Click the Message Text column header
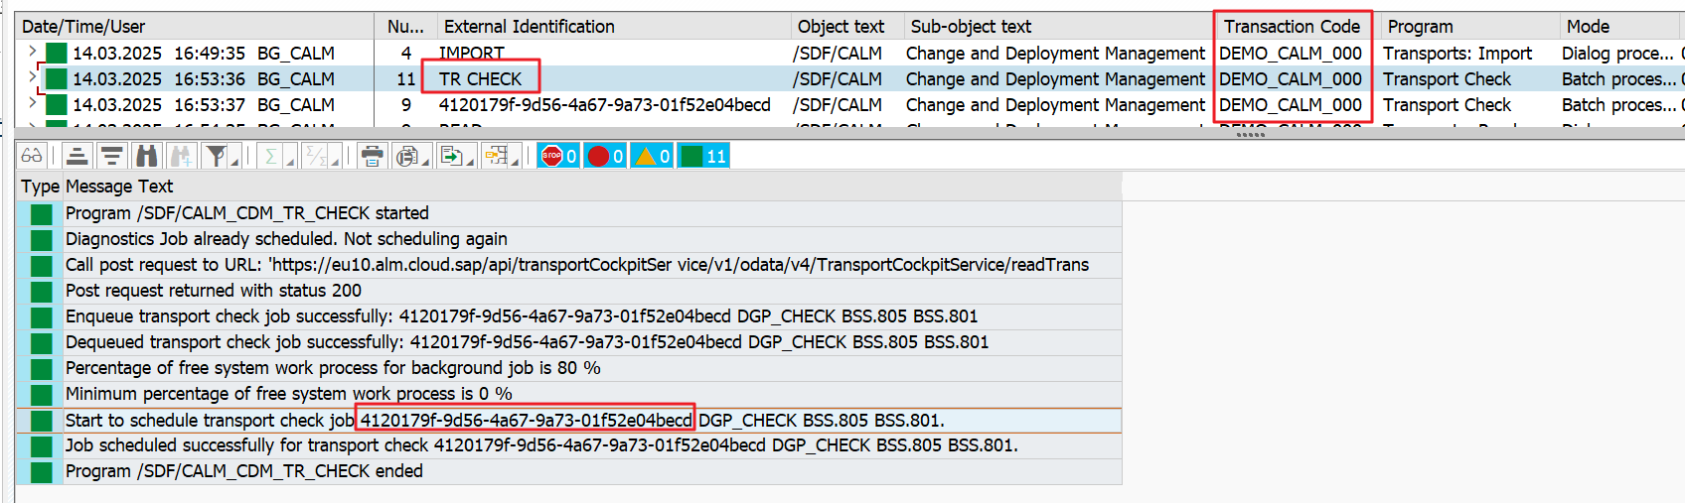The image size is (1685, 503). [119, 187]
